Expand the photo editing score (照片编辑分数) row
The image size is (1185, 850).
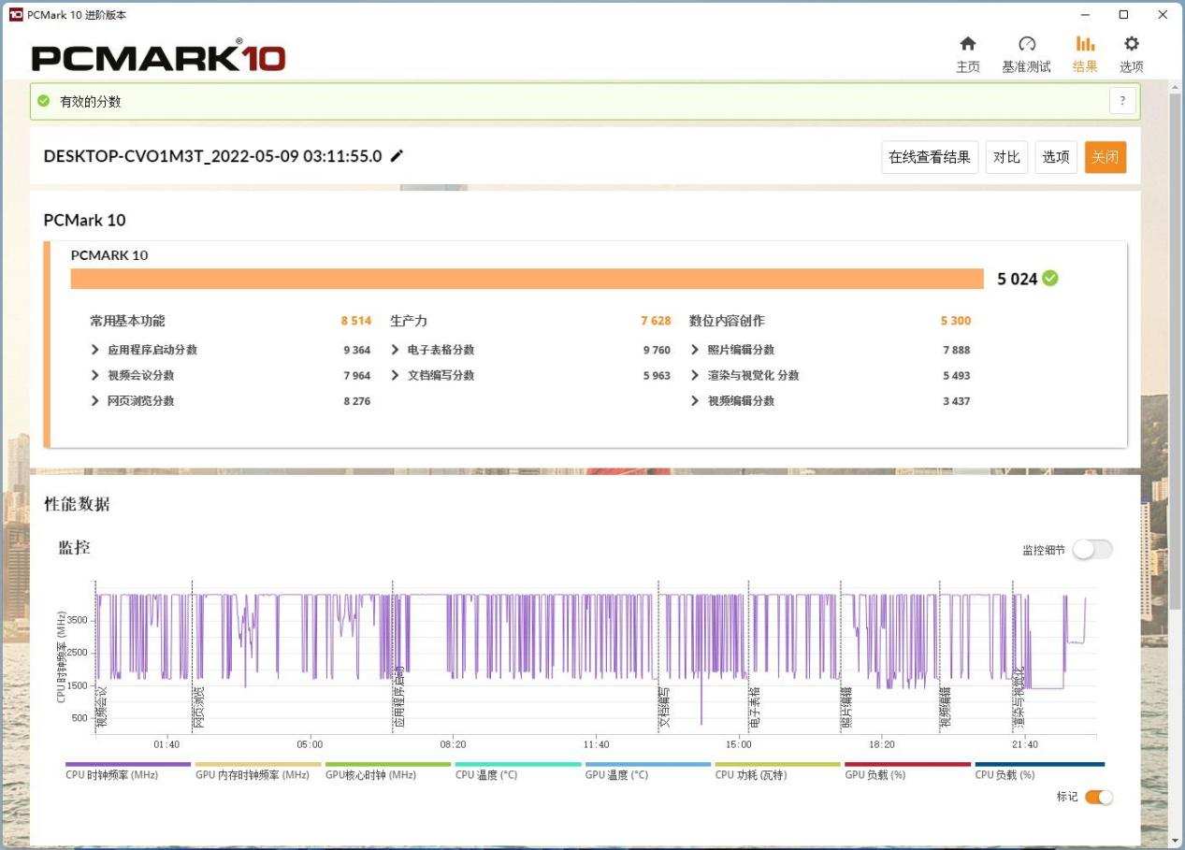point(695,350)
